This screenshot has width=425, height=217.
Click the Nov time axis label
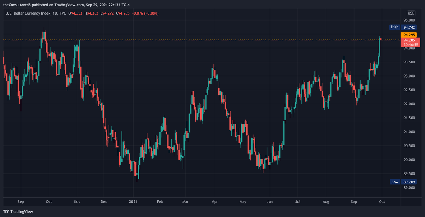77,201
